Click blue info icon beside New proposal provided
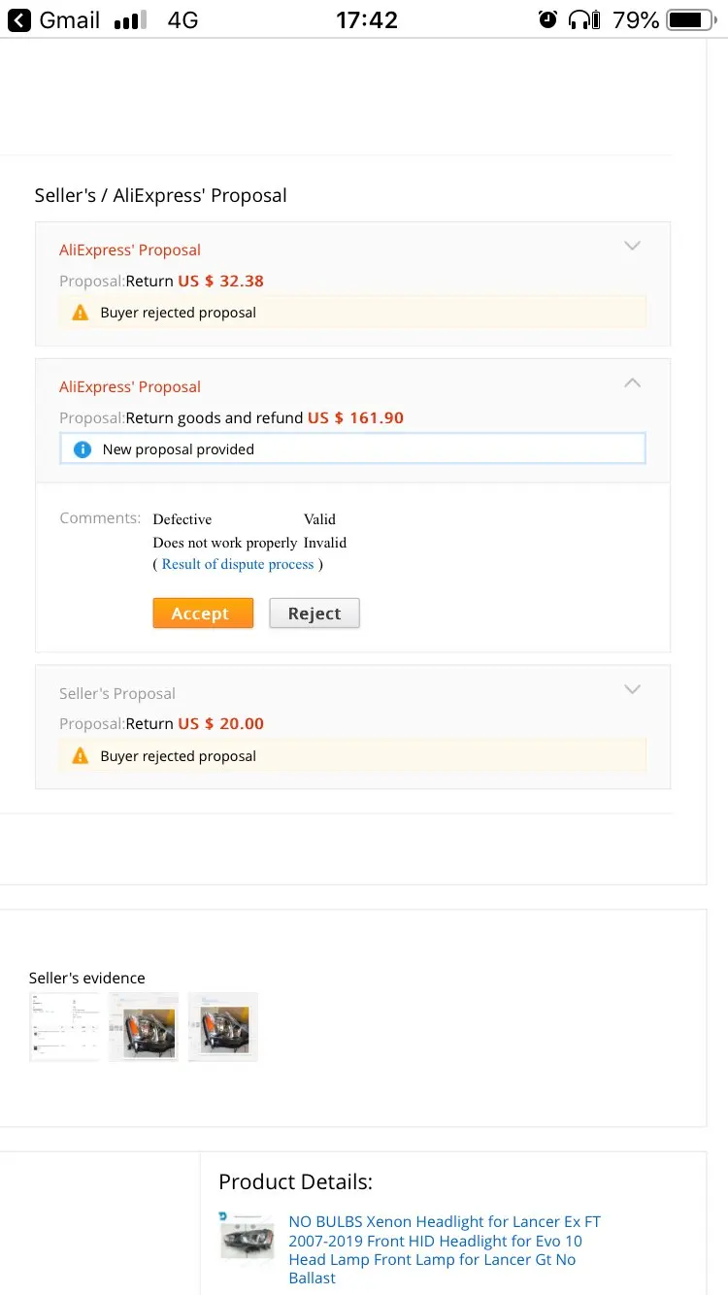 [x=83, y=449]
